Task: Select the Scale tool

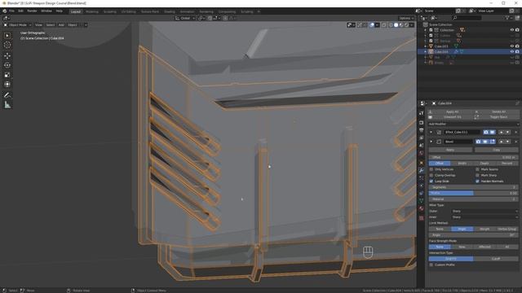Action: tap(7, 75)
